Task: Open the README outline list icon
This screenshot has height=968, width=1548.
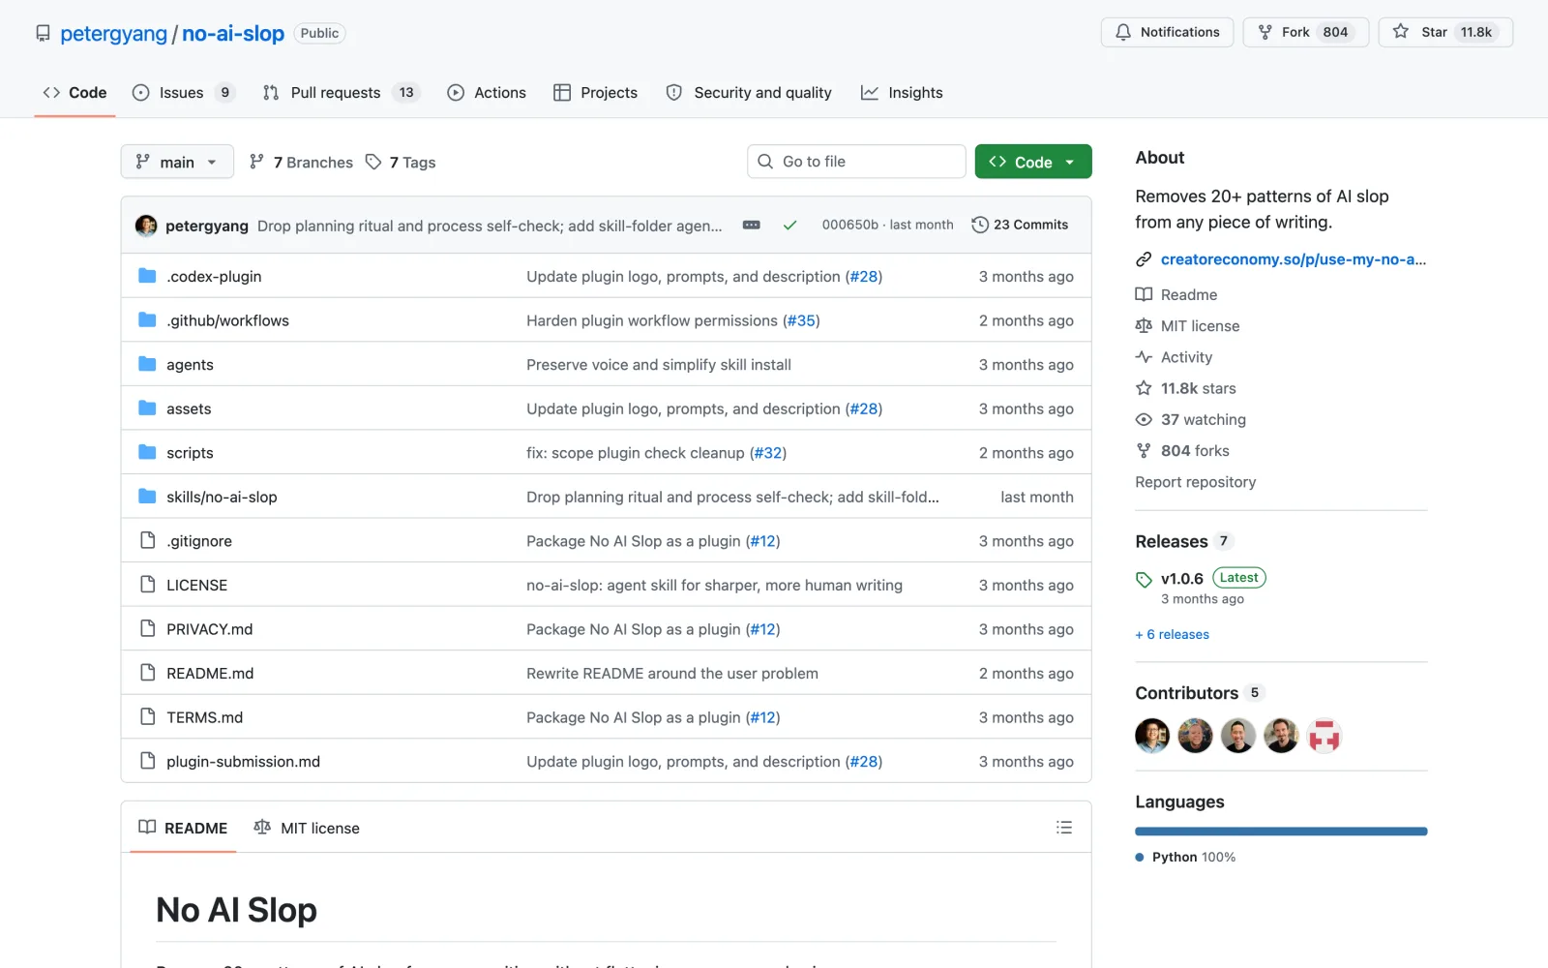Action: [1064, 828]
